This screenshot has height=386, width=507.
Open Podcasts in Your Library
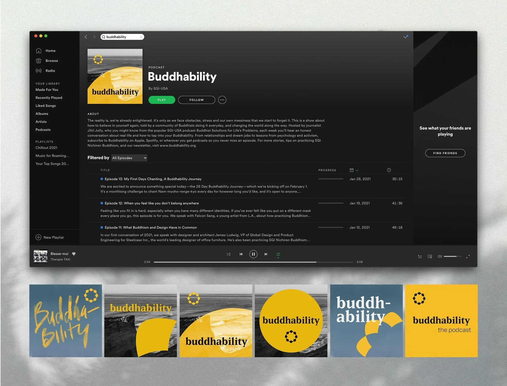tap(43, 130)
